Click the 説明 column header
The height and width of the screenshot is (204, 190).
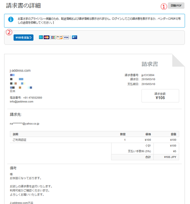(x=16, y=134)
